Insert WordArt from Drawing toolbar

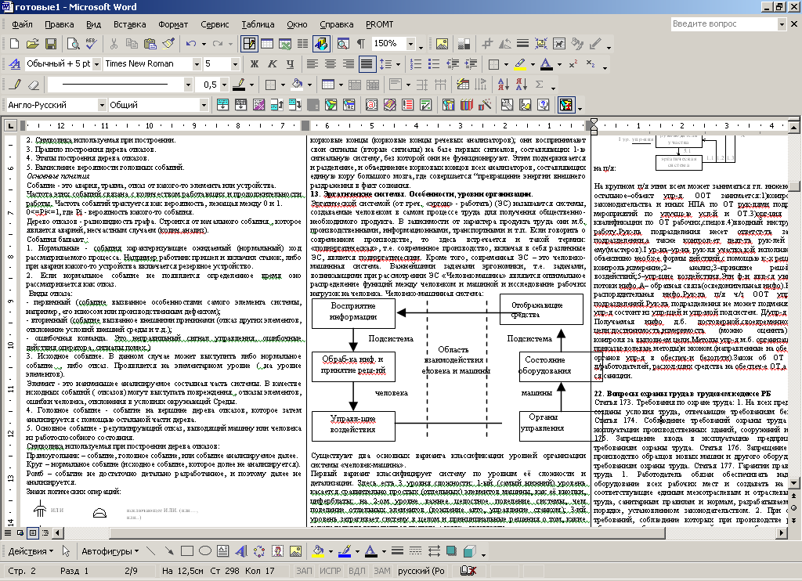coord(241,551)
